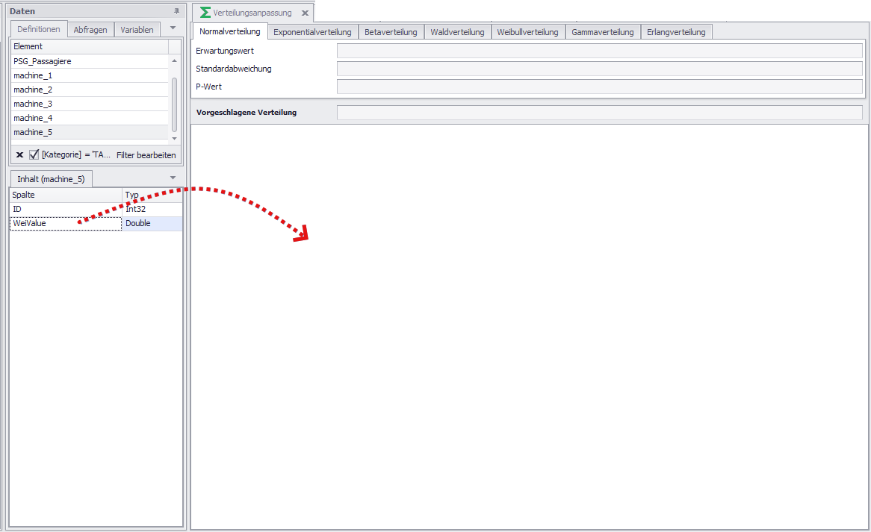This screenshot has height=532, width=871.
Task: Open dropdown arrow beside Variablen tab
Action: [173, 28]
